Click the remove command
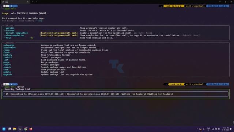234x132 pixels. click(x=7, y=65)
